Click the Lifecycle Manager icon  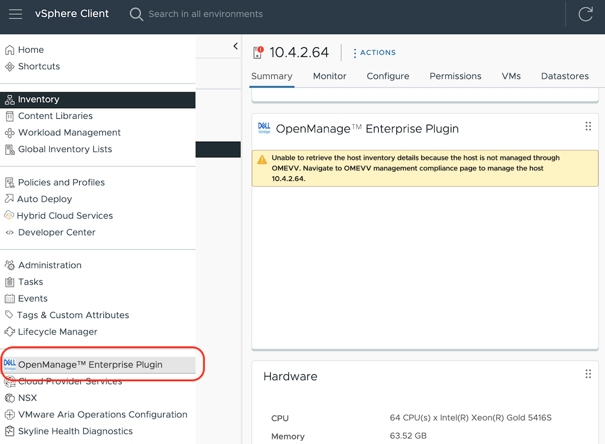(9, 332)
